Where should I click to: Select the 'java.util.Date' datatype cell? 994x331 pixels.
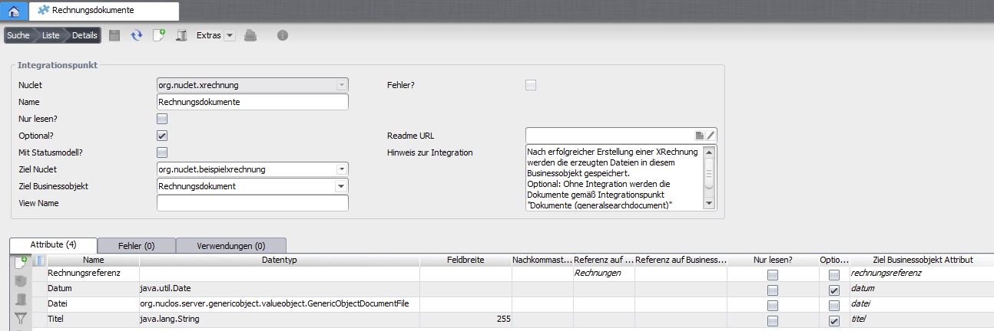click(280, 290)
